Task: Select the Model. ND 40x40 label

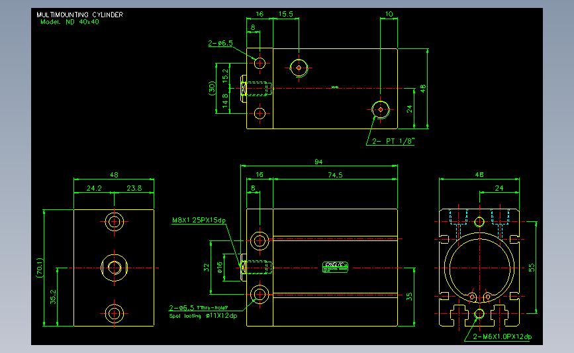Action: click(70, 22)
